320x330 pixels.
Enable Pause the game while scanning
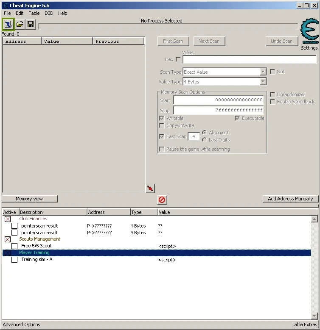(x=162, y=149)
